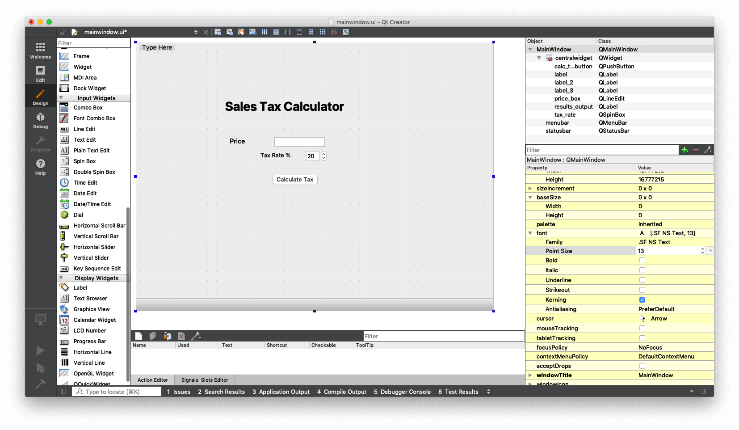Click Copy action icon in Action Editor

153,336
